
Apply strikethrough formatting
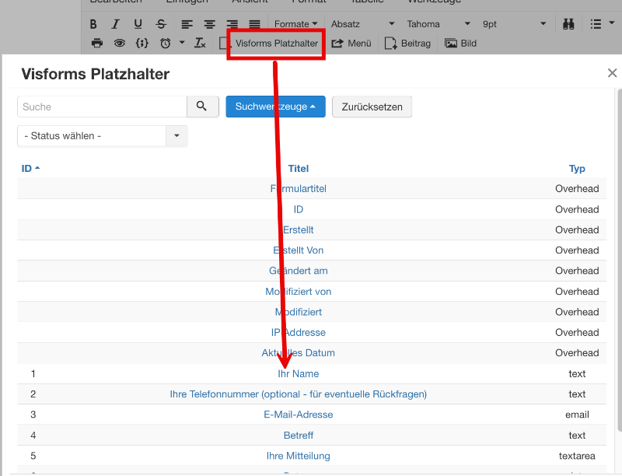tap(161, 24)
